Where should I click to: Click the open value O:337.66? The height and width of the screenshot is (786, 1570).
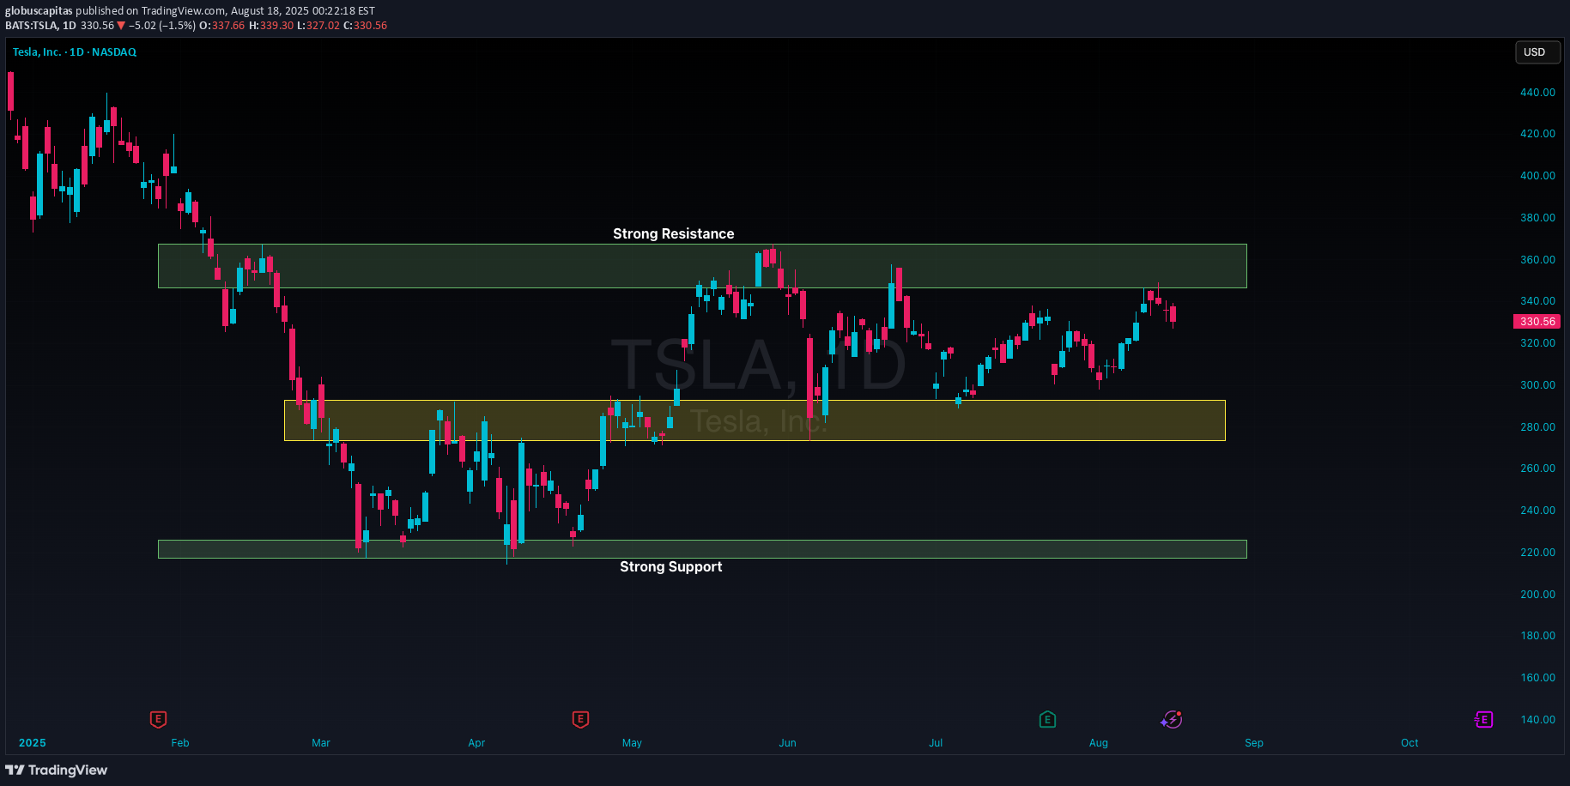(x=222, y=26)
